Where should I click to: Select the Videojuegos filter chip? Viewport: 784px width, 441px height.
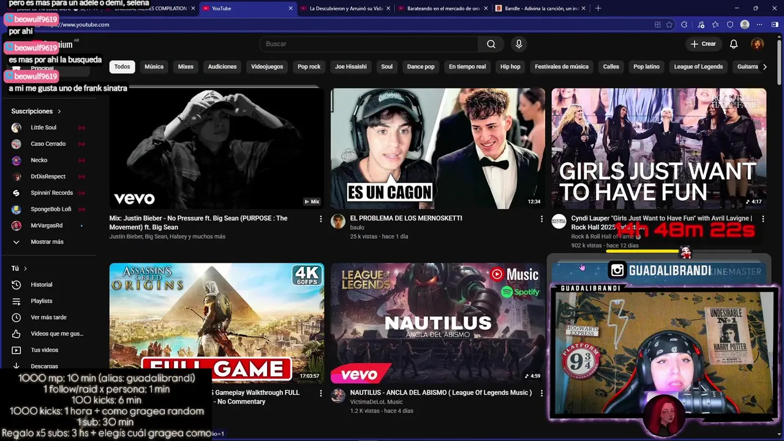click(x=267, y=67)
